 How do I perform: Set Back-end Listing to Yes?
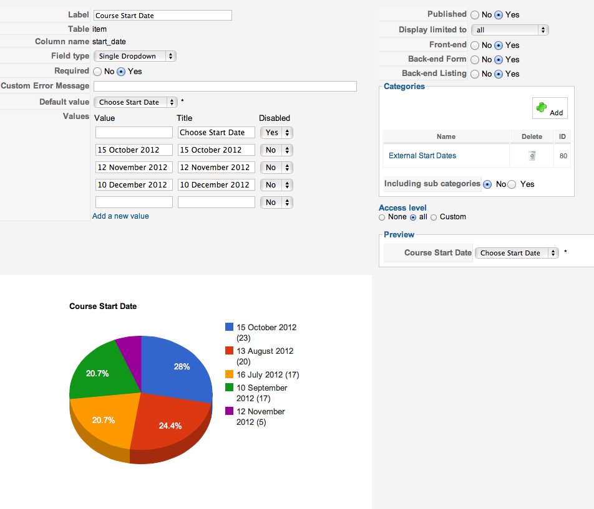tap(499, 74)
